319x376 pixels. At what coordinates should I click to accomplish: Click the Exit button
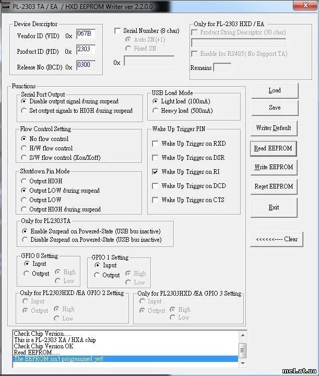coord(274,207)
